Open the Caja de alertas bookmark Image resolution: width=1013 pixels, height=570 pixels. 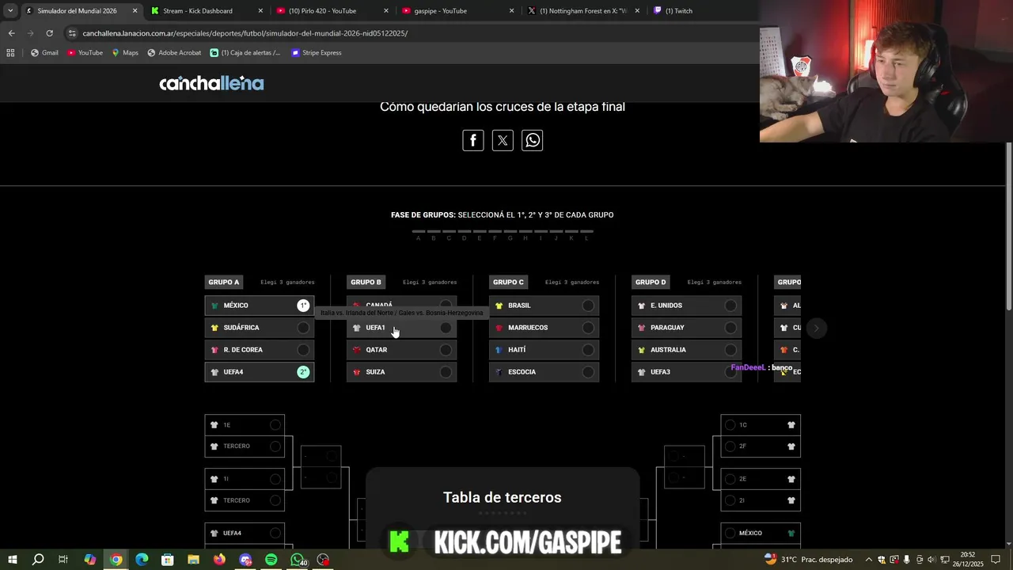click(245, 53)
